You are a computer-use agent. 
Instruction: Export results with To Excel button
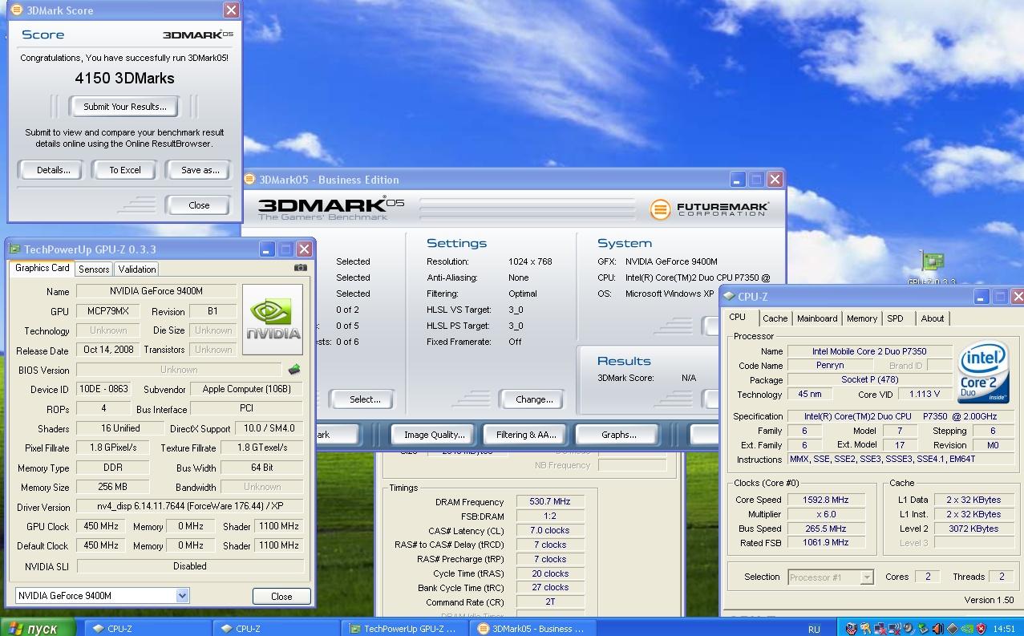(x=125, y=170)
